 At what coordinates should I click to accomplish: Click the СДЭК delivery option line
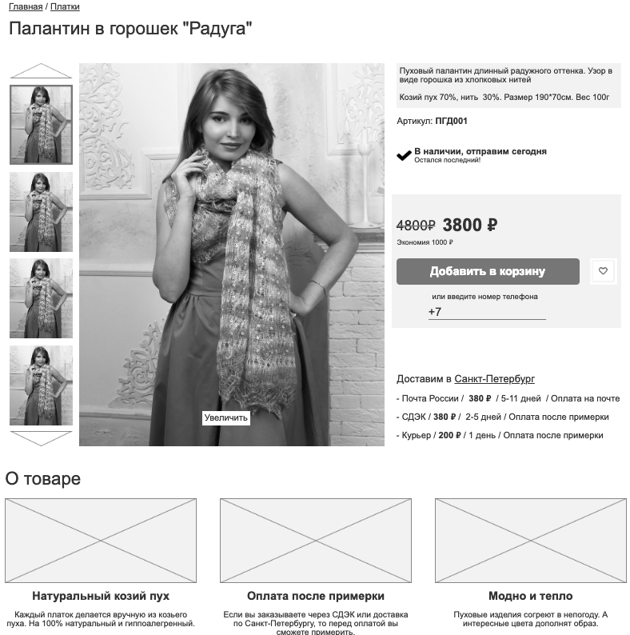click(x=503, y=417)
